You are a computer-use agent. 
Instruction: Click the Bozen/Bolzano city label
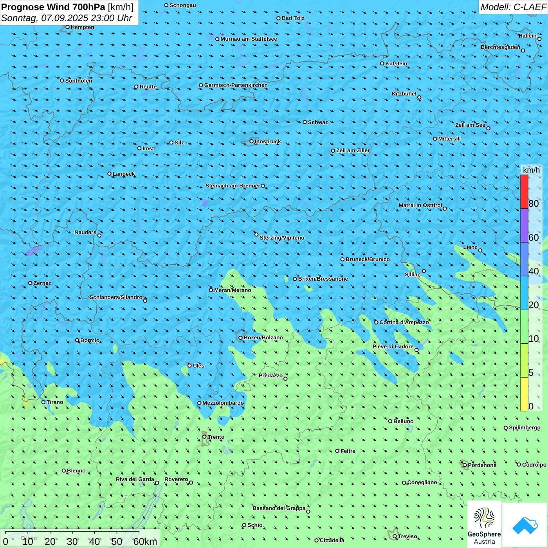(263, 337)
